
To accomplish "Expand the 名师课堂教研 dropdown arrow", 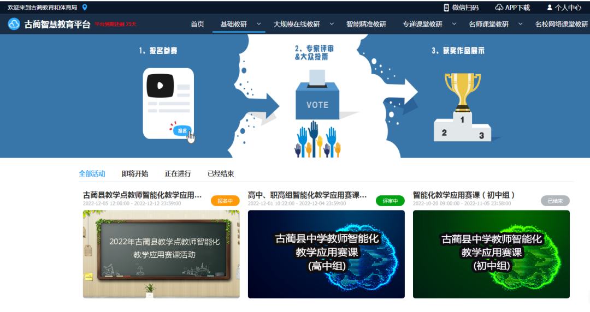I will pyautogui.click(x=521, y=24).
